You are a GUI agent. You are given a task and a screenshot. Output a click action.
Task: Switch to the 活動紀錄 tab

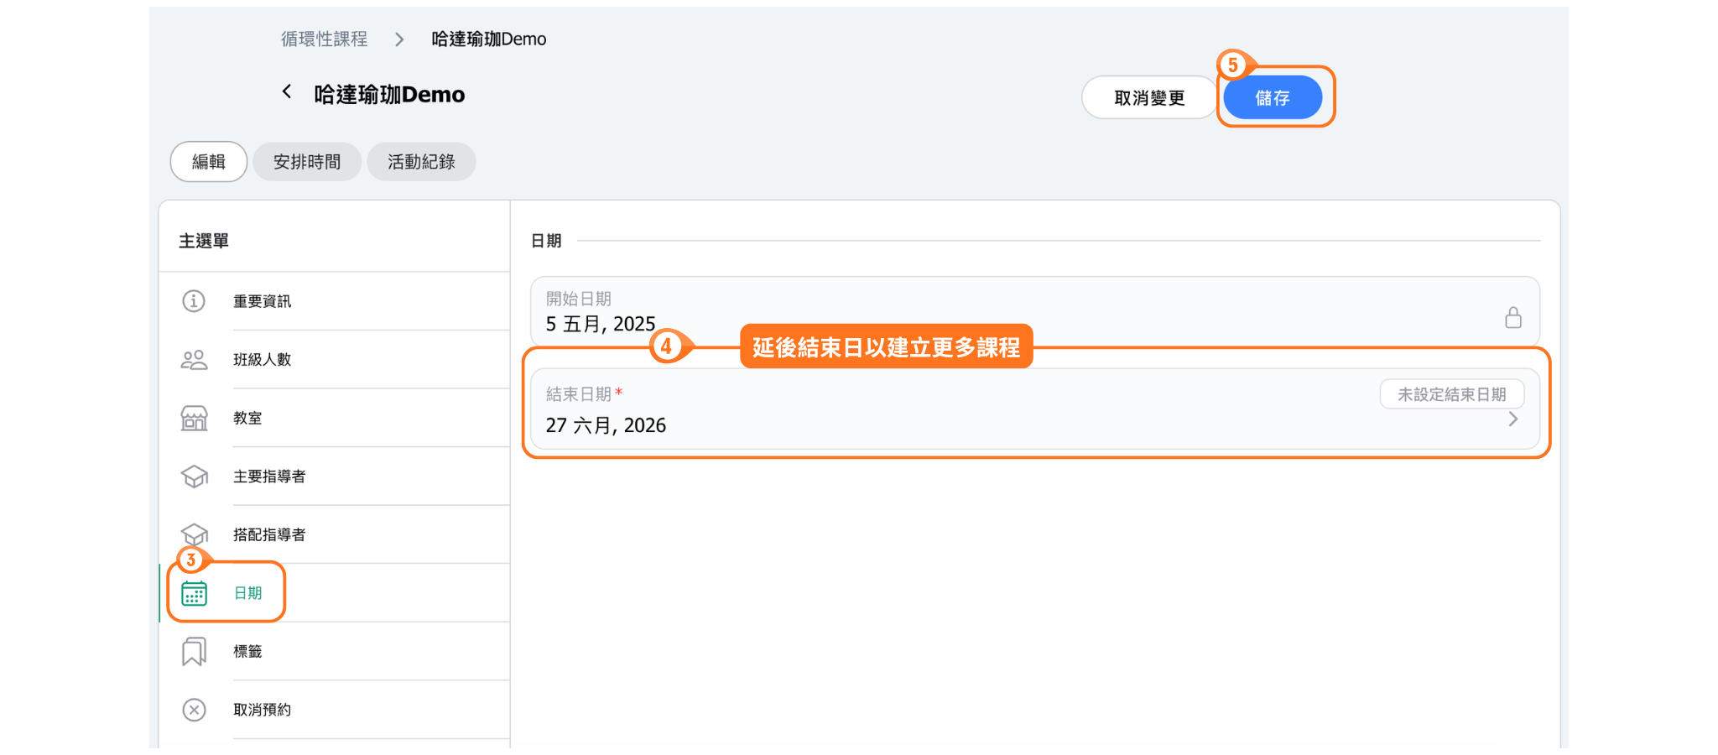pyautogui.click(x=421, y=162)
